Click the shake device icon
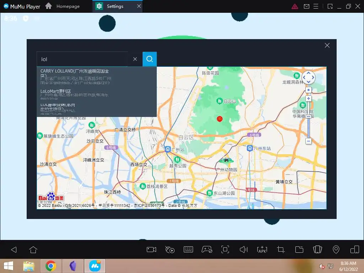Viewport: 364px width, 273px height. (x=317, y=250)
